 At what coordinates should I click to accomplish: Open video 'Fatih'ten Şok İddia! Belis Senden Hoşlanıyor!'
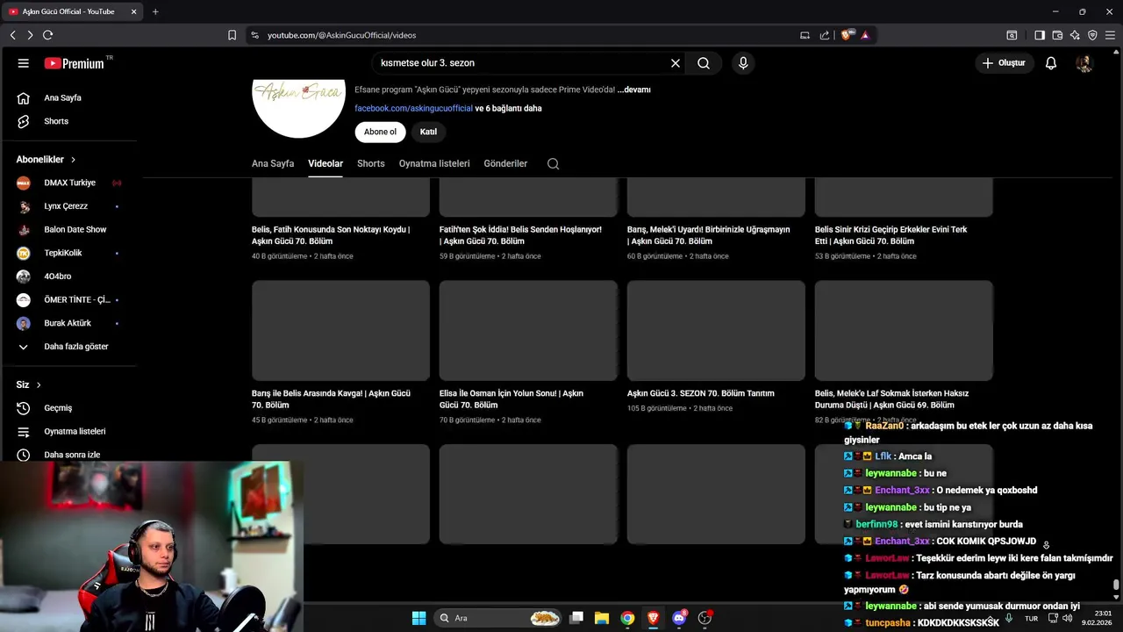[520, 235]
